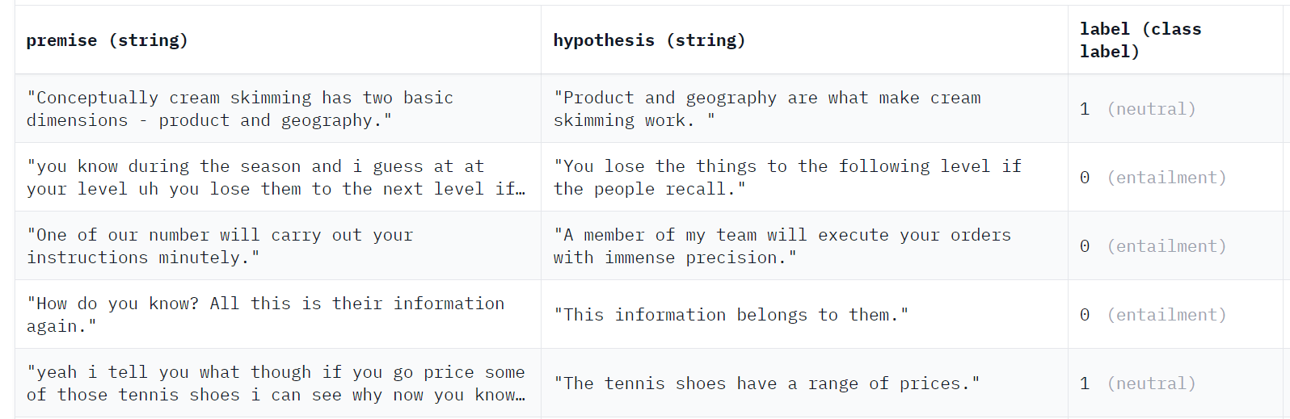Image resolution: width=1290 pixels, height=419 pixels.
Task: Expand the ellipsis after "next level if"
Action: coord(521,190)
